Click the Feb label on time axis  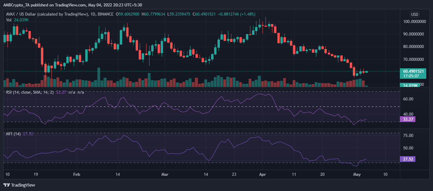click(x=77, y=174)
